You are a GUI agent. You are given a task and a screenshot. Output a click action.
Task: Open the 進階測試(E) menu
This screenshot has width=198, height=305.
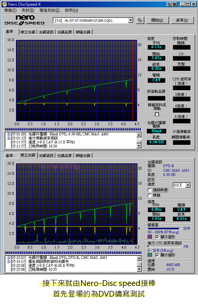click(x=49, y=10)
